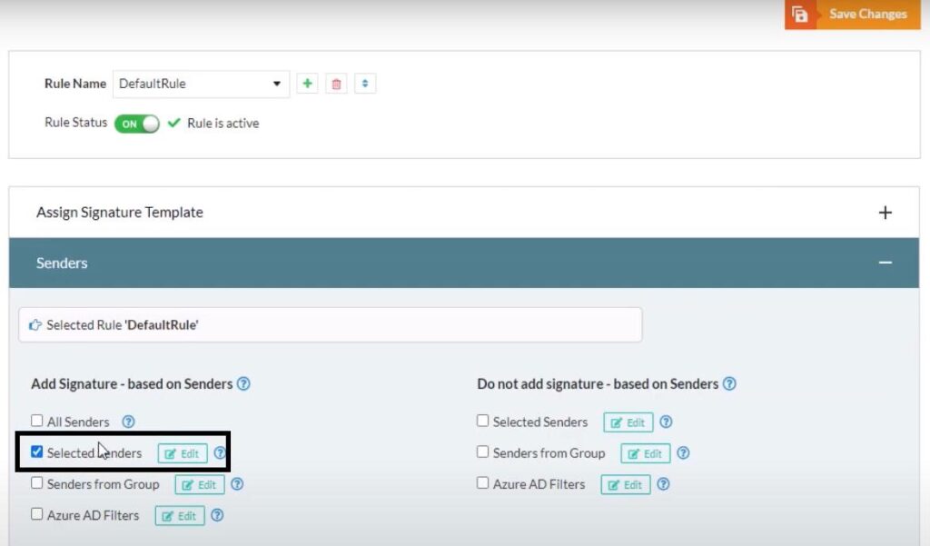This screenshot has height=546, width=930.
Task: Open help for Add Signature based on Senders
Action: tap(243, 383)
